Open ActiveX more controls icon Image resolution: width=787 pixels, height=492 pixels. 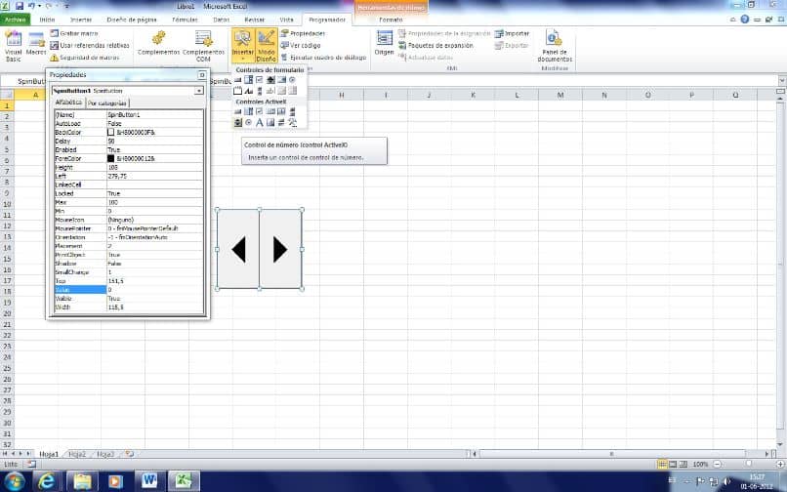coord(292,122)
